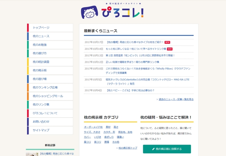Open the 腰痛 category link

tap(107, 142)
